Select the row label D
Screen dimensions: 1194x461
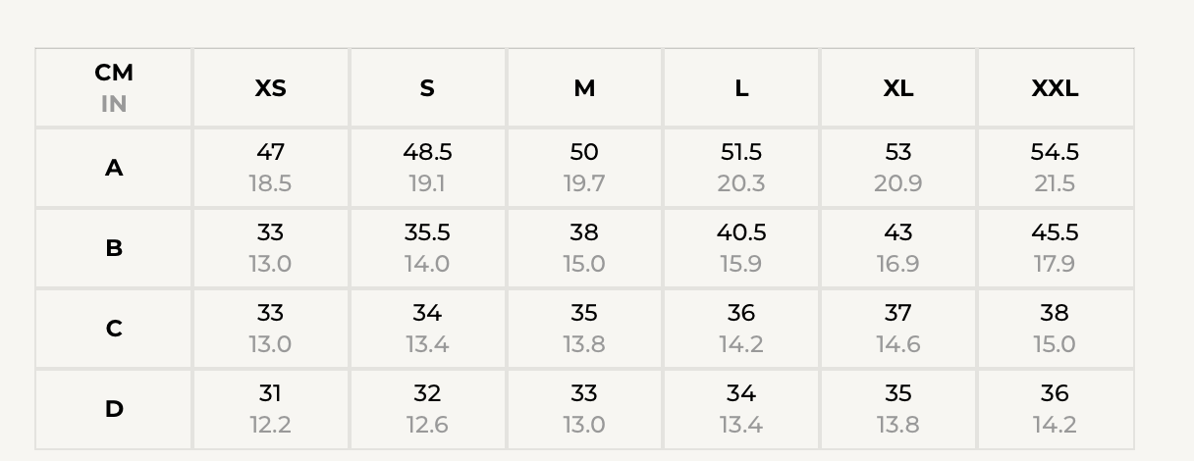[x=114, y=410]
